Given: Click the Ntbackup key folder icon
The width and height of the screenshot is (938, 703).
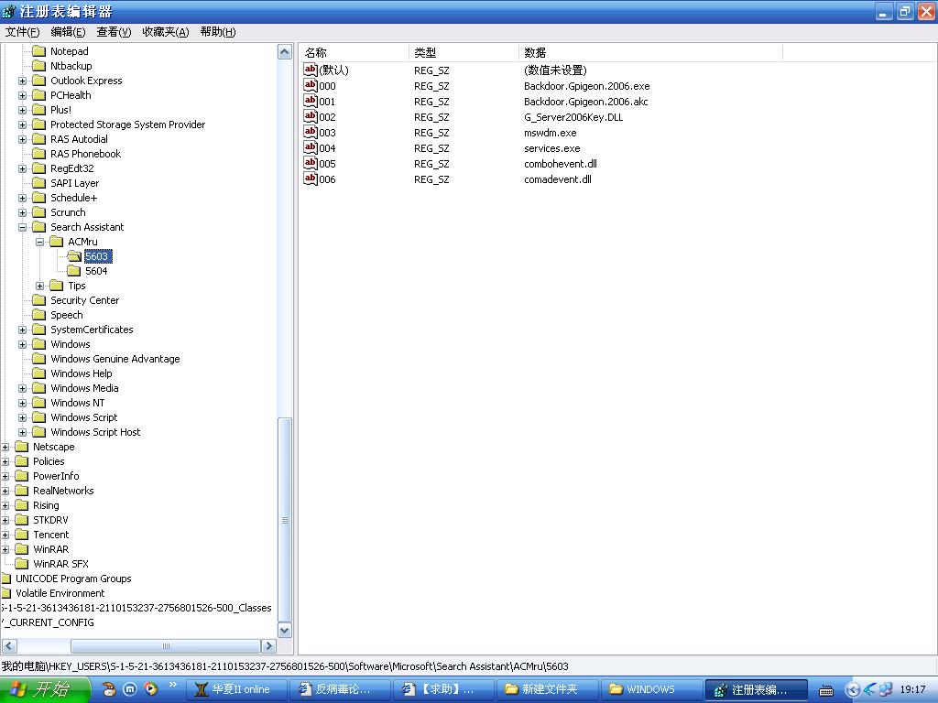Looking at the screenshot, I should pos(38,66).
